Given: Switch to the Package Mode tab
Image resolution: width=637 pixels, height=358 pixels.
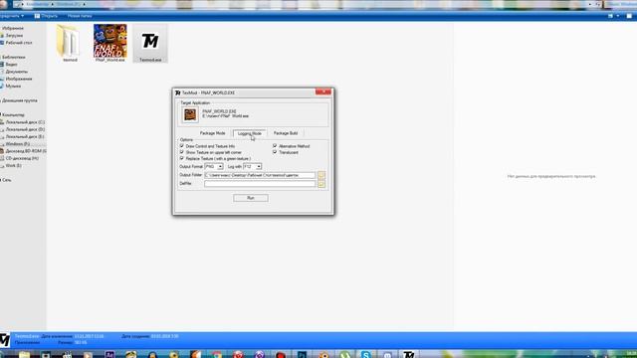Looking at the screenshot, I should click(212, 133).
